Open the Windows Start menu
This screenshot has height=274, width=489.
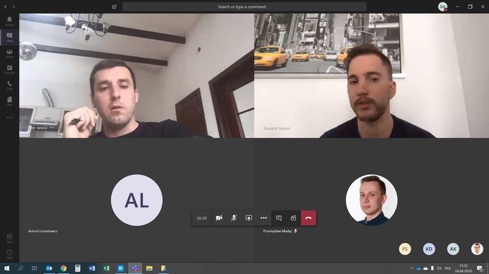click(7, 268)
